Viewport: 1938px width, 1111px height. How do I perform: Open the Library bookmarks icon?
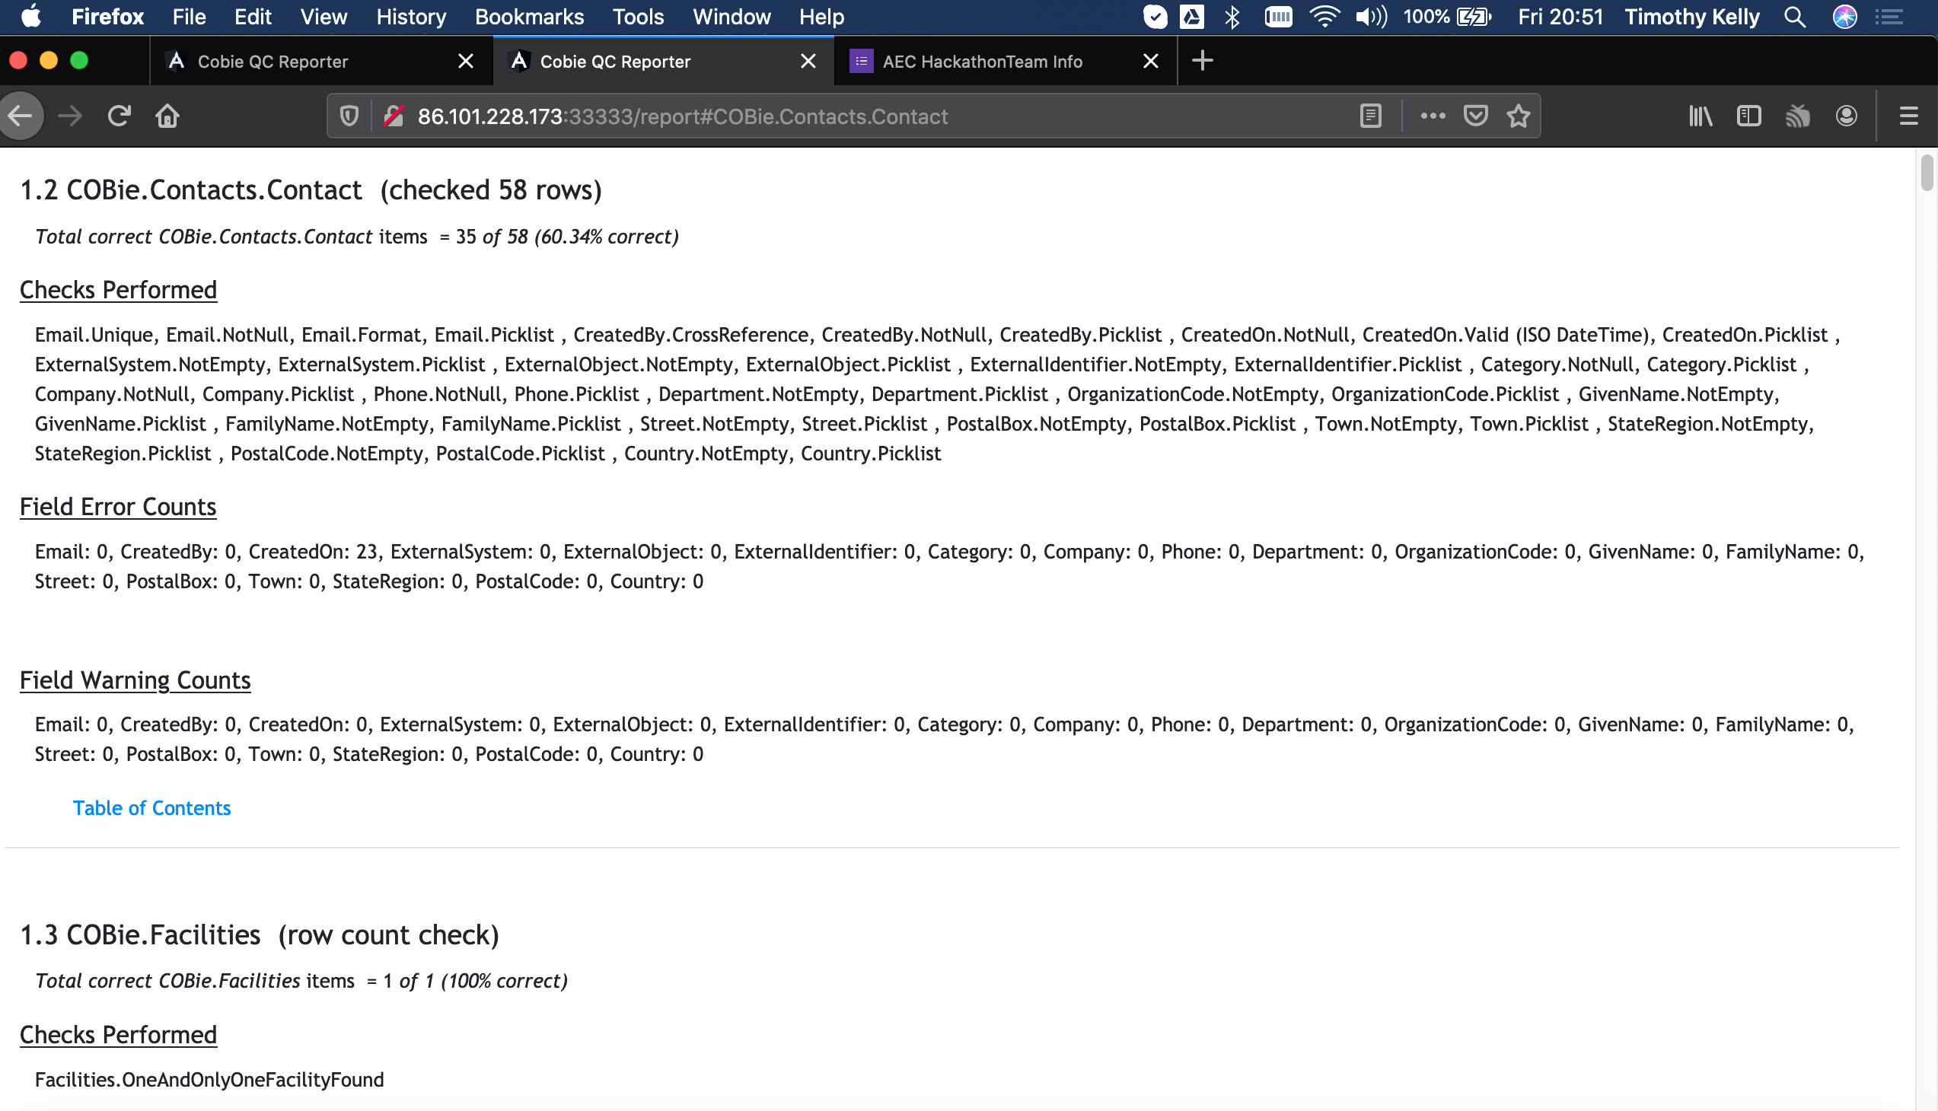pyautogui.click(x=1700, y=116)
